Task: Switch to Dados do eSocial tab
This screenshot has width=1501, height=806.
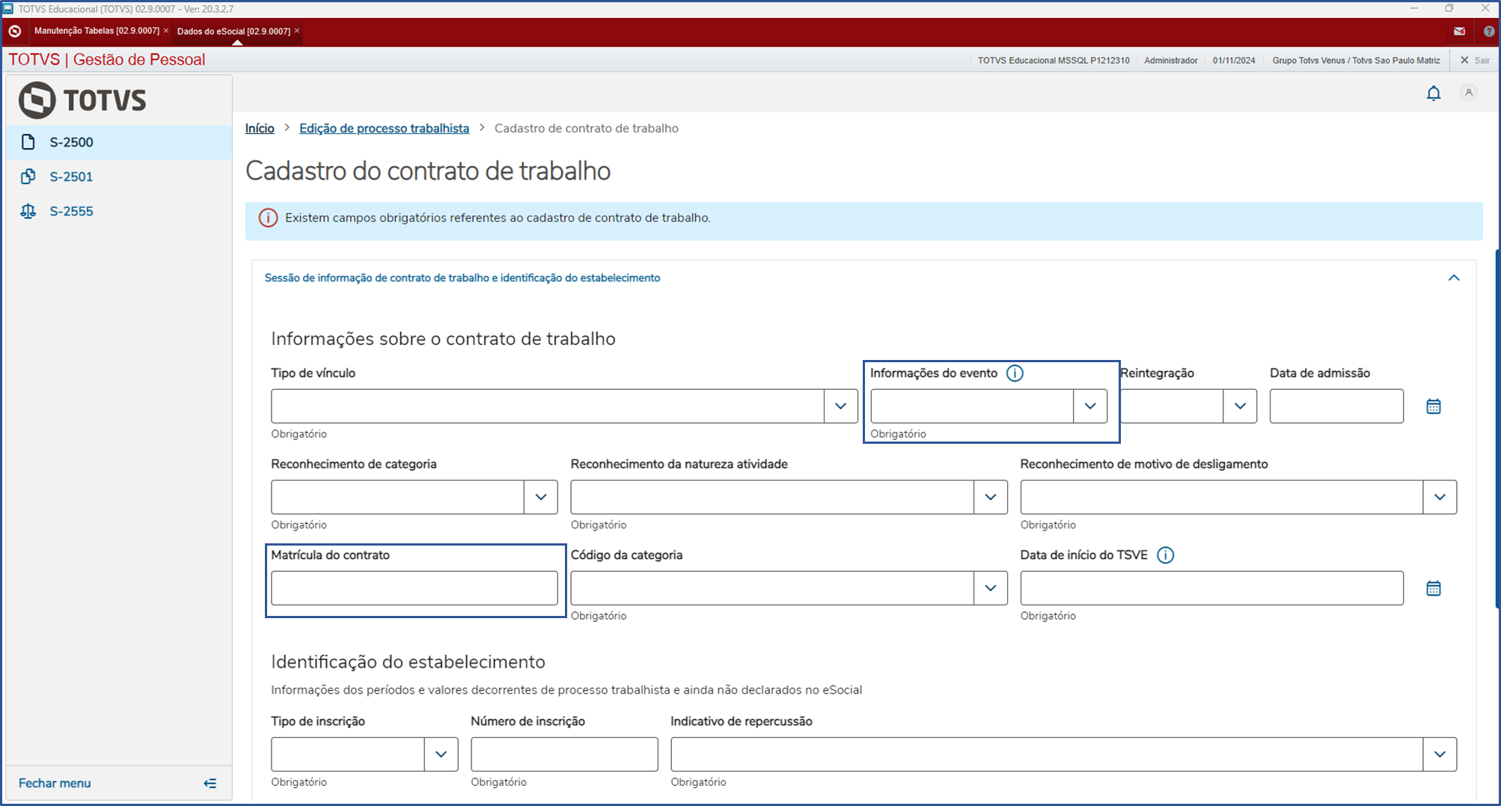Action: (233, 31)
